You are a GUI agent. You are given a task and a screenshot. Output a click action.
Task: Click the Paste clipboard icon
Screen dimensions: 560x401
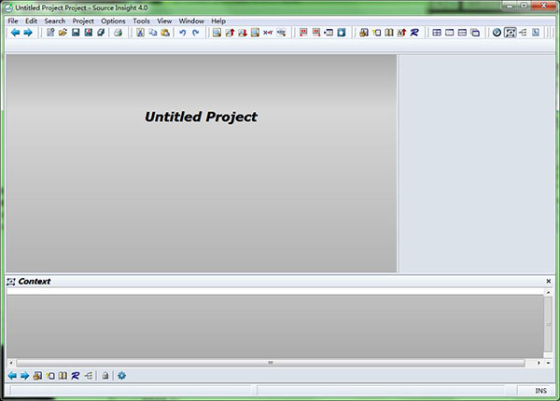[x=165, y=33]
